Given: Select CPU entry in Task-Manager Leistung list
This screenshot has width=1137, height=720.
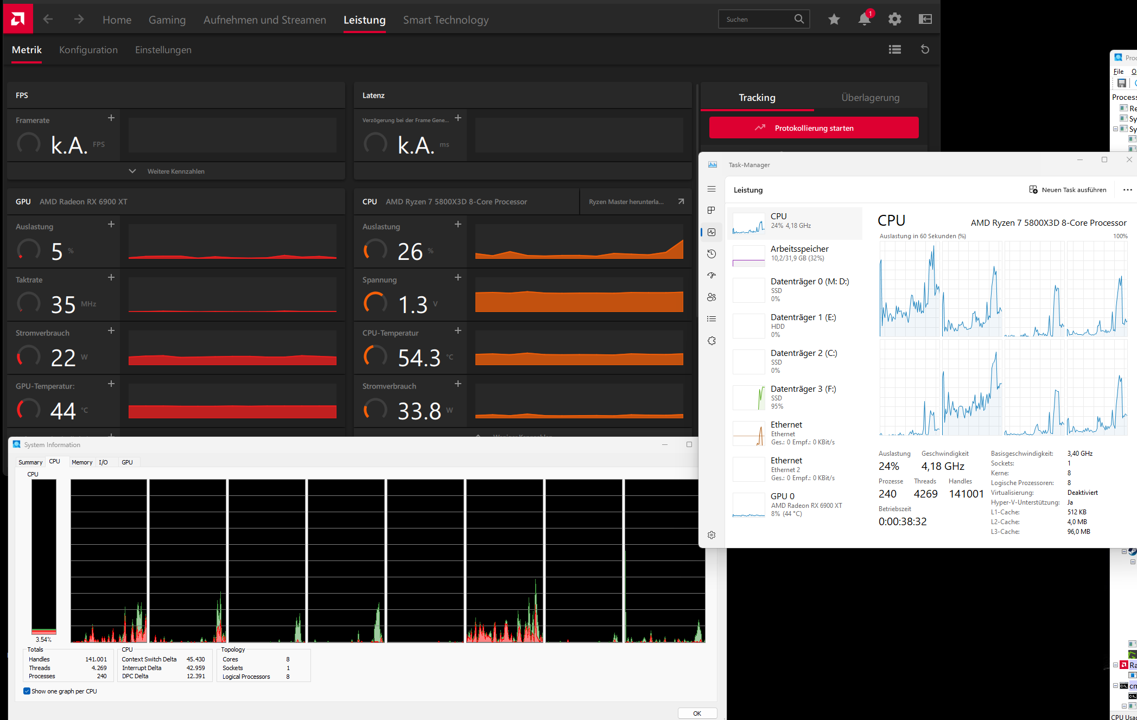Looking at the screenshot, I should (795, 223).
